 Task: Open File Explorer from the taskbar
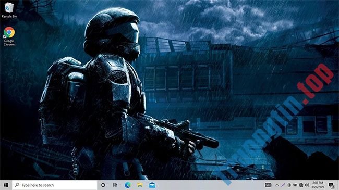point(140,185)
